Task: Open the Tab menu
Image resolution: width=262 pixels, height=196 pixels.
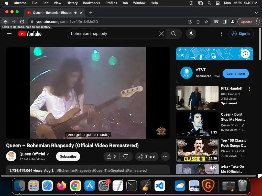Action: (x=125, y=3)
